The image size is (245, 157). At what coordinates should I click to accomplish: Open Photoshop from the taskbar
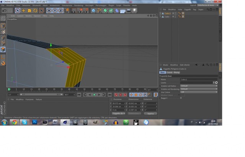[35, 122]
